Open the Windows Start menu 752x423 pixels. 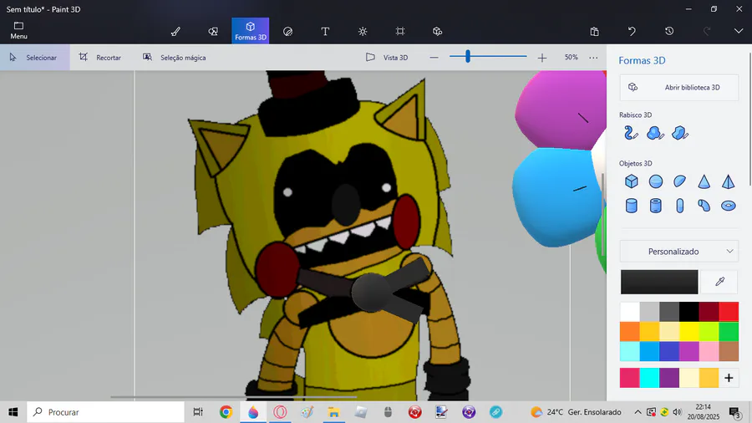[x=13, y=412]
